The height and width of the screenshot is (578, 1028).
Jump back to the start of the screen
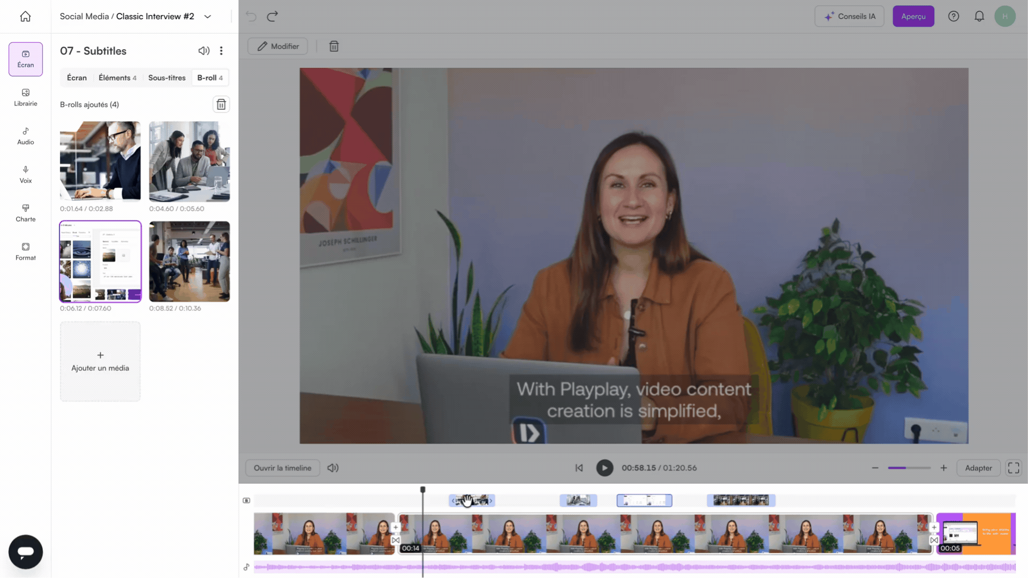(x=579, y=468)
